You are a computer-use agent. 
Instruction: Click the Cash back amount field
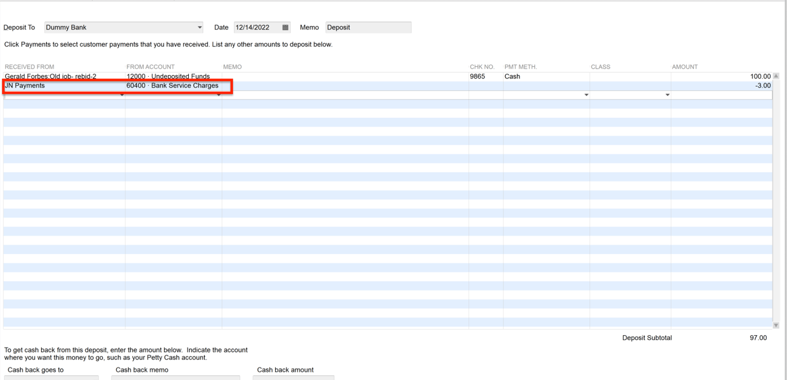[x=293, y=378]
